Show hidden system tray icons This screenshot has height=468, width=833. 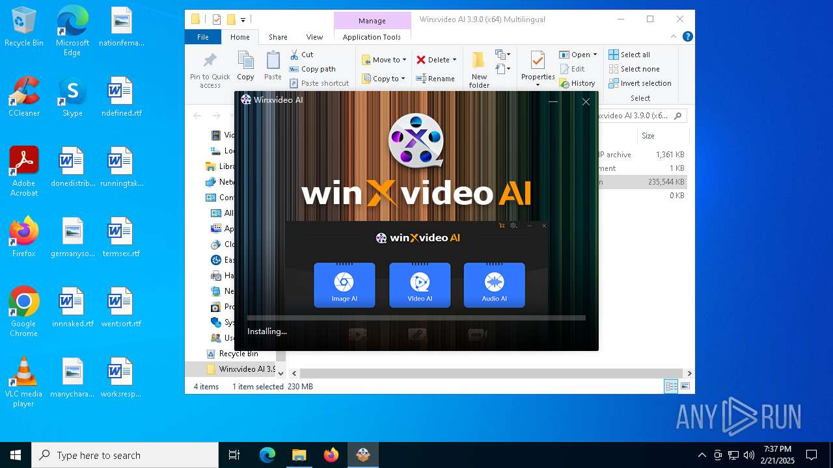point(702,455)
